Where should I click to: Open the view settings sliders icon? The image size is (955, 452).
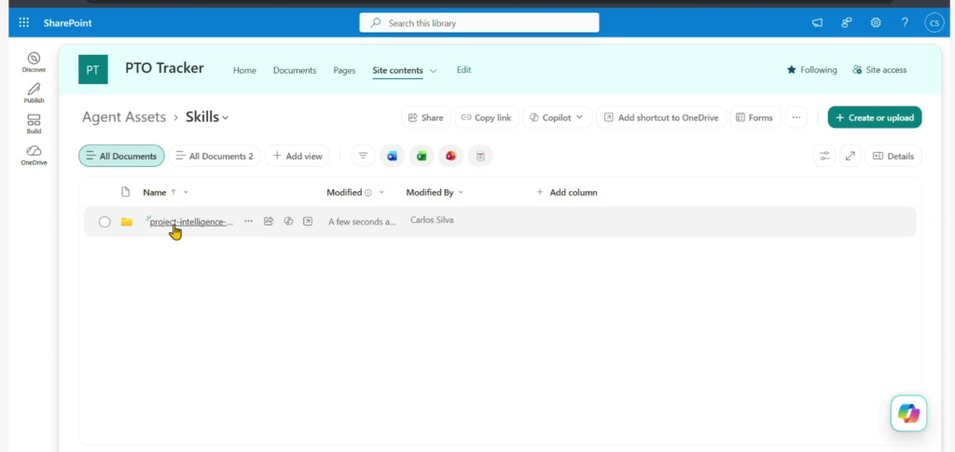click(824, 156)
